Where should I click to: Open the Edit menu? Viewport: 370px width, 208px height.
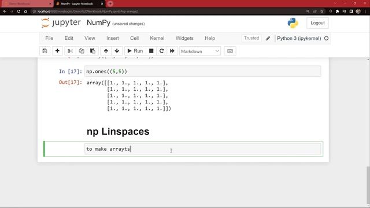(x=69, y=38)
